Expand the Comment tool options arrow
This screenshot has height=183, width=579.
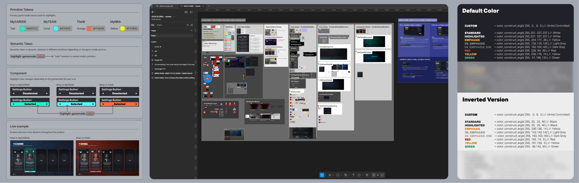pos(363,175)
